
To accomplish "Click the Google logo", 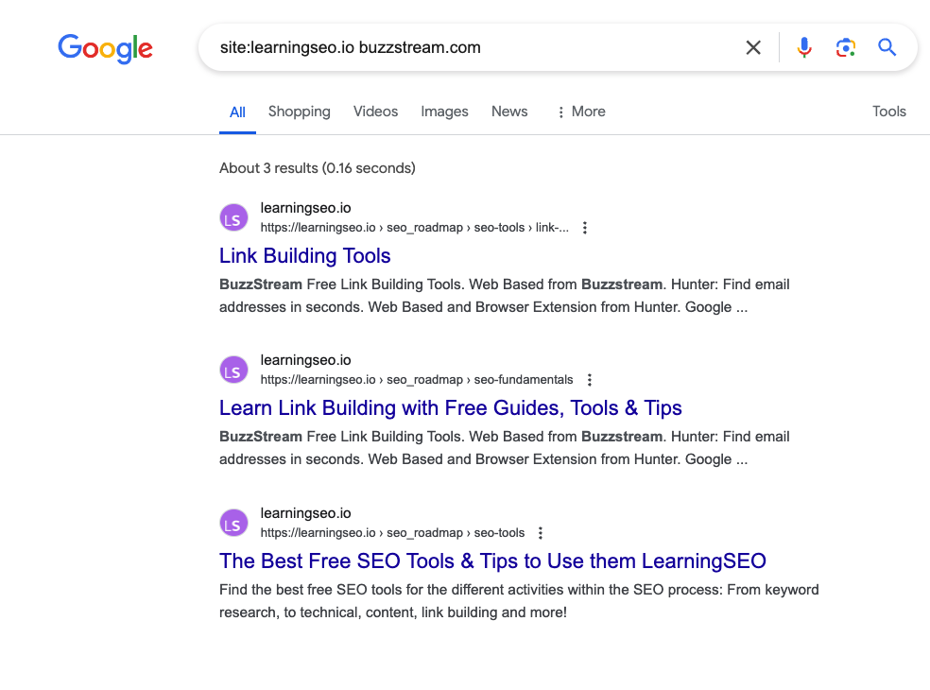I will (105, 49).
